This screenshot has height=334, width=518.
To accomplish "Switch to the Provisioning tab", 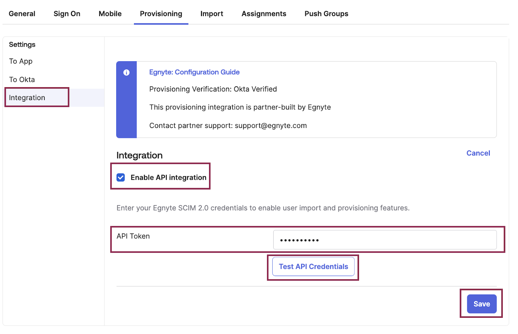I will point(161,14).
